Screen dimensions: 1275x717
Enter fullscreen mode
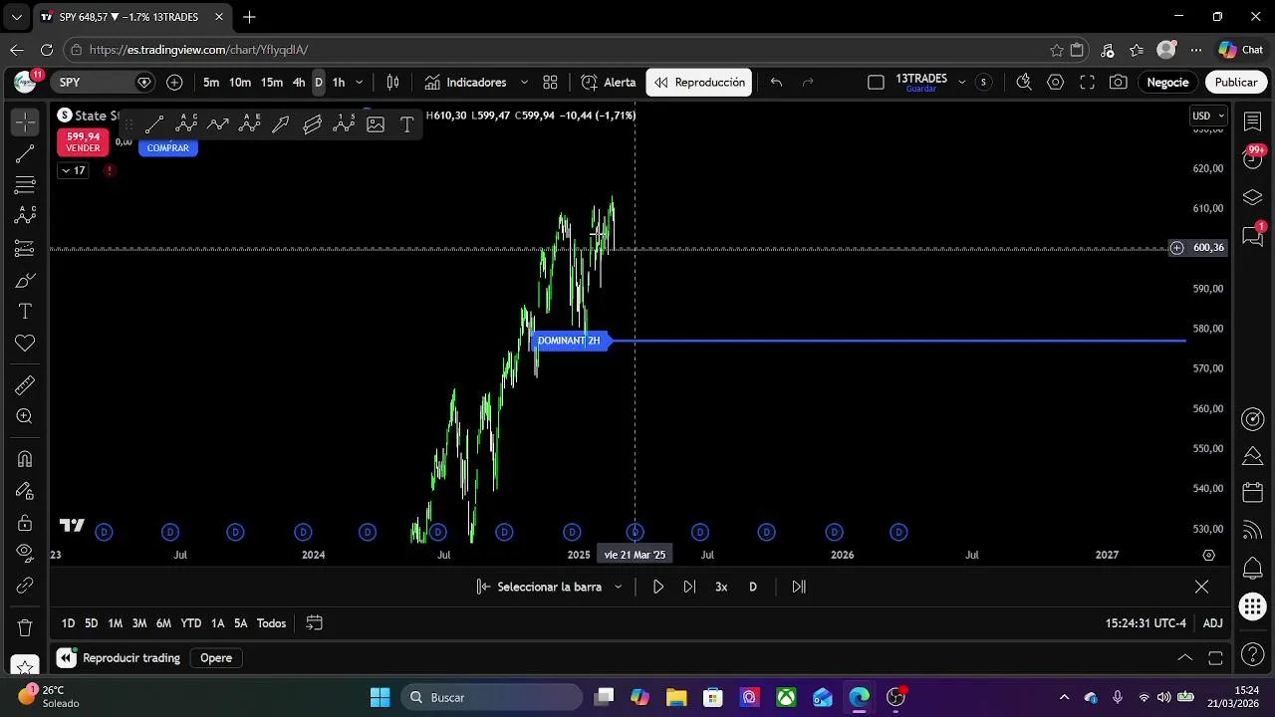(1088, 83)
